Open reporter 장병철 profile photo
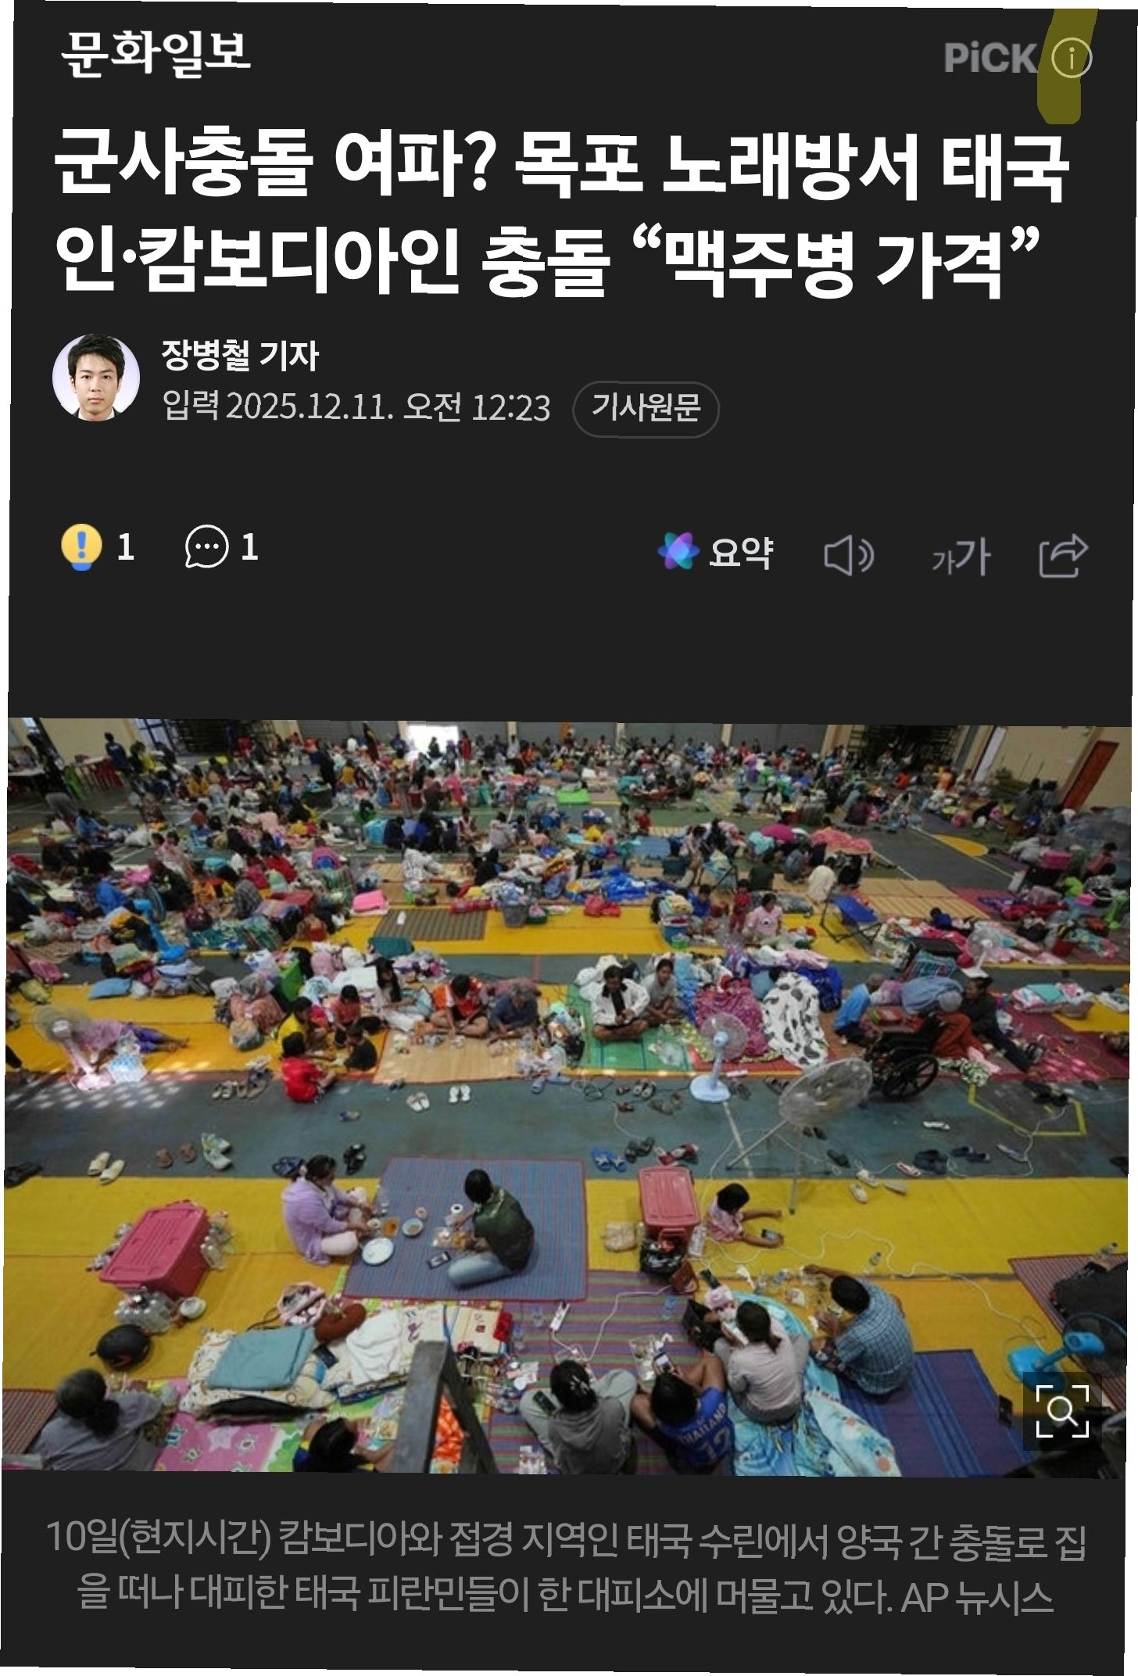This screenshot has height=1676, width=1138. click(96, 378)
